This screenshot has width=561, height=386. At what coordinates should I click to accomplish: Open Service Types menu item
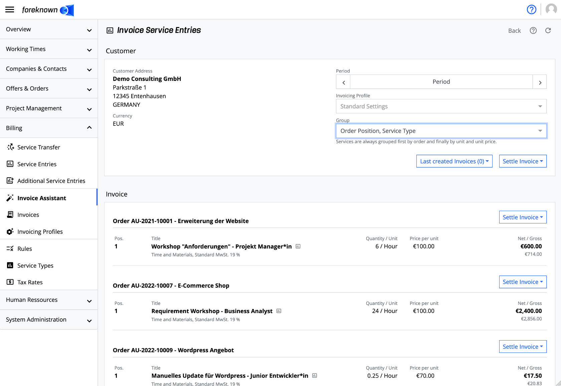(49, 265)
